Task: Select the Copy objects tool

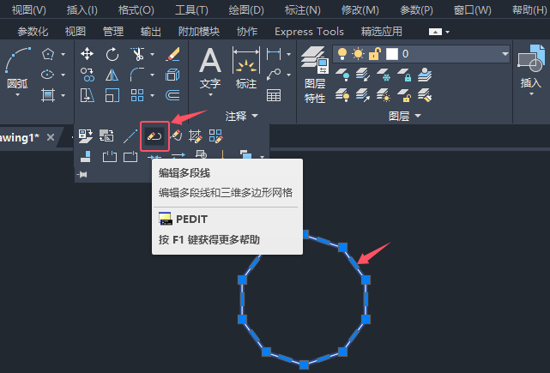Action: tap(87, 75)
